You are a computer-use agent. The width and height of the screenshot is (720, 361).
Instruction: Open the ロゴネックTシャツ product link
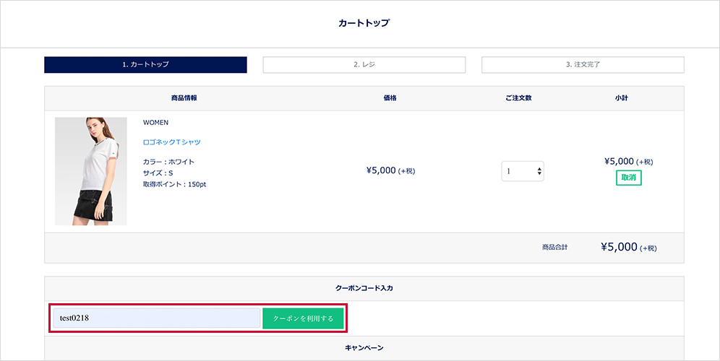(x=171, y=142)
